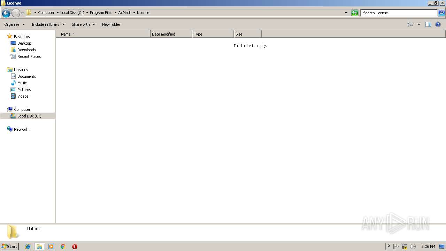Open previous locations address dropdown

click(346, 13)
